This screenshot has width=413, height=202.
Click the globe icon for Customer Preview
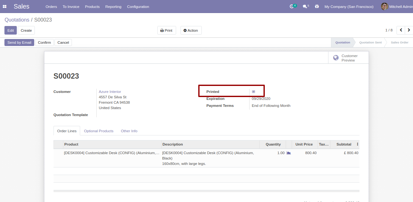point(336,58)
